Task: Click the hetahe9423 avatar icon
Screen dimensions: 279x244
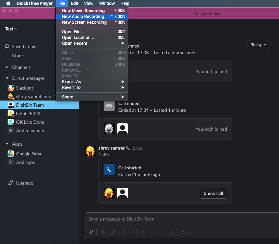Action: pos(11,113)
